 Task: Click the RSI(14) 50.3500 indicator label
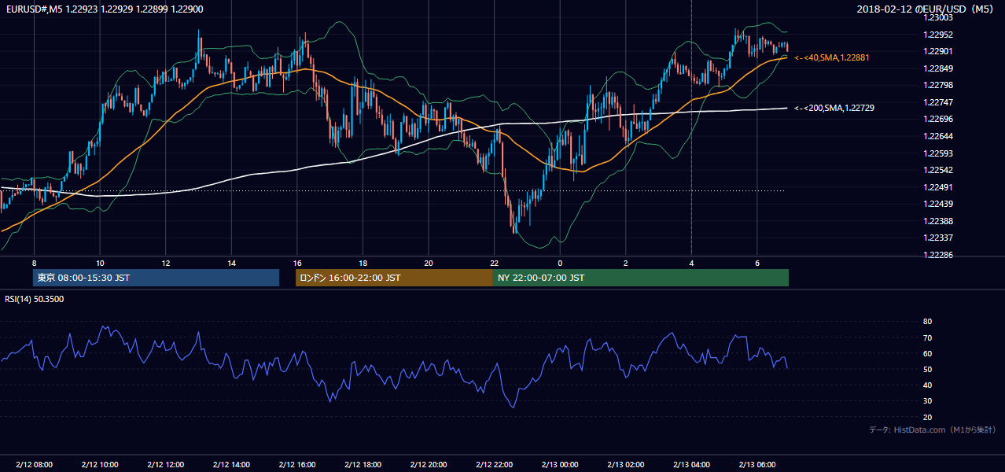(35, 299)
